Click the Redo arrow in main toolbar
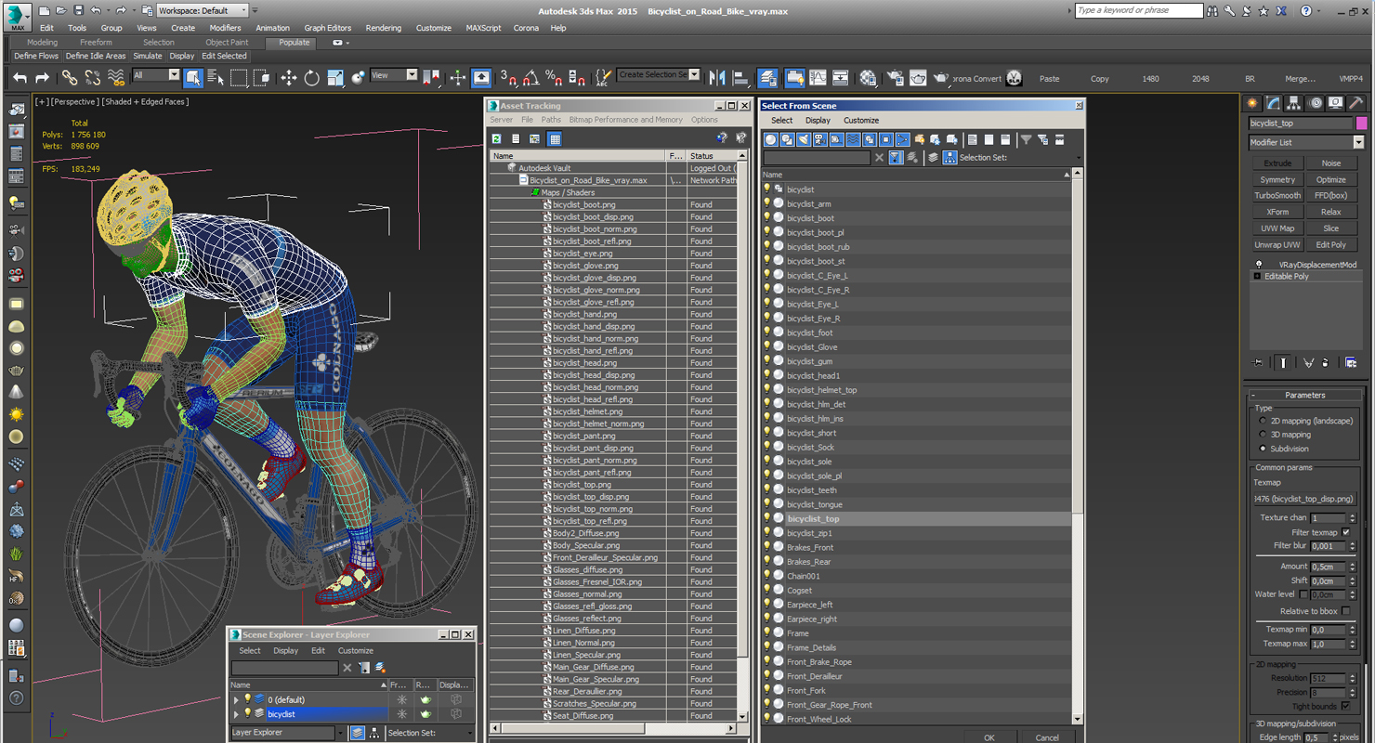The image size is (1375, 743). 42,78
